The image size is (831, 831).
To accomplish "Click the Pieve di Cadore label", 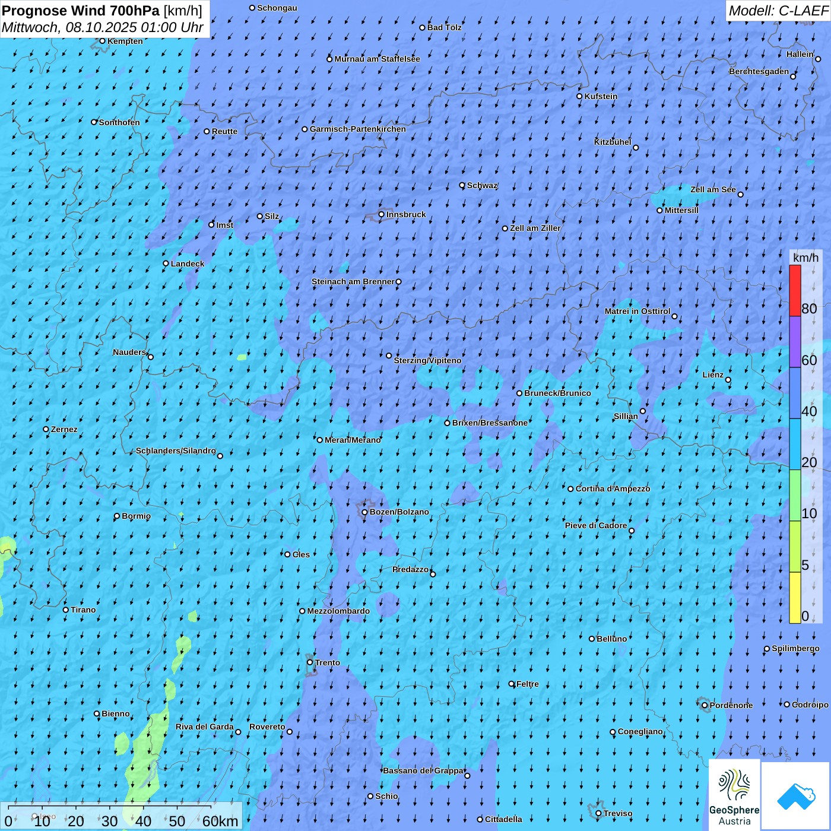I will [x=596, y=525].
